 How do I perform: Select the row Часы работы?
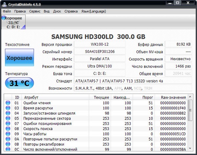96,134
